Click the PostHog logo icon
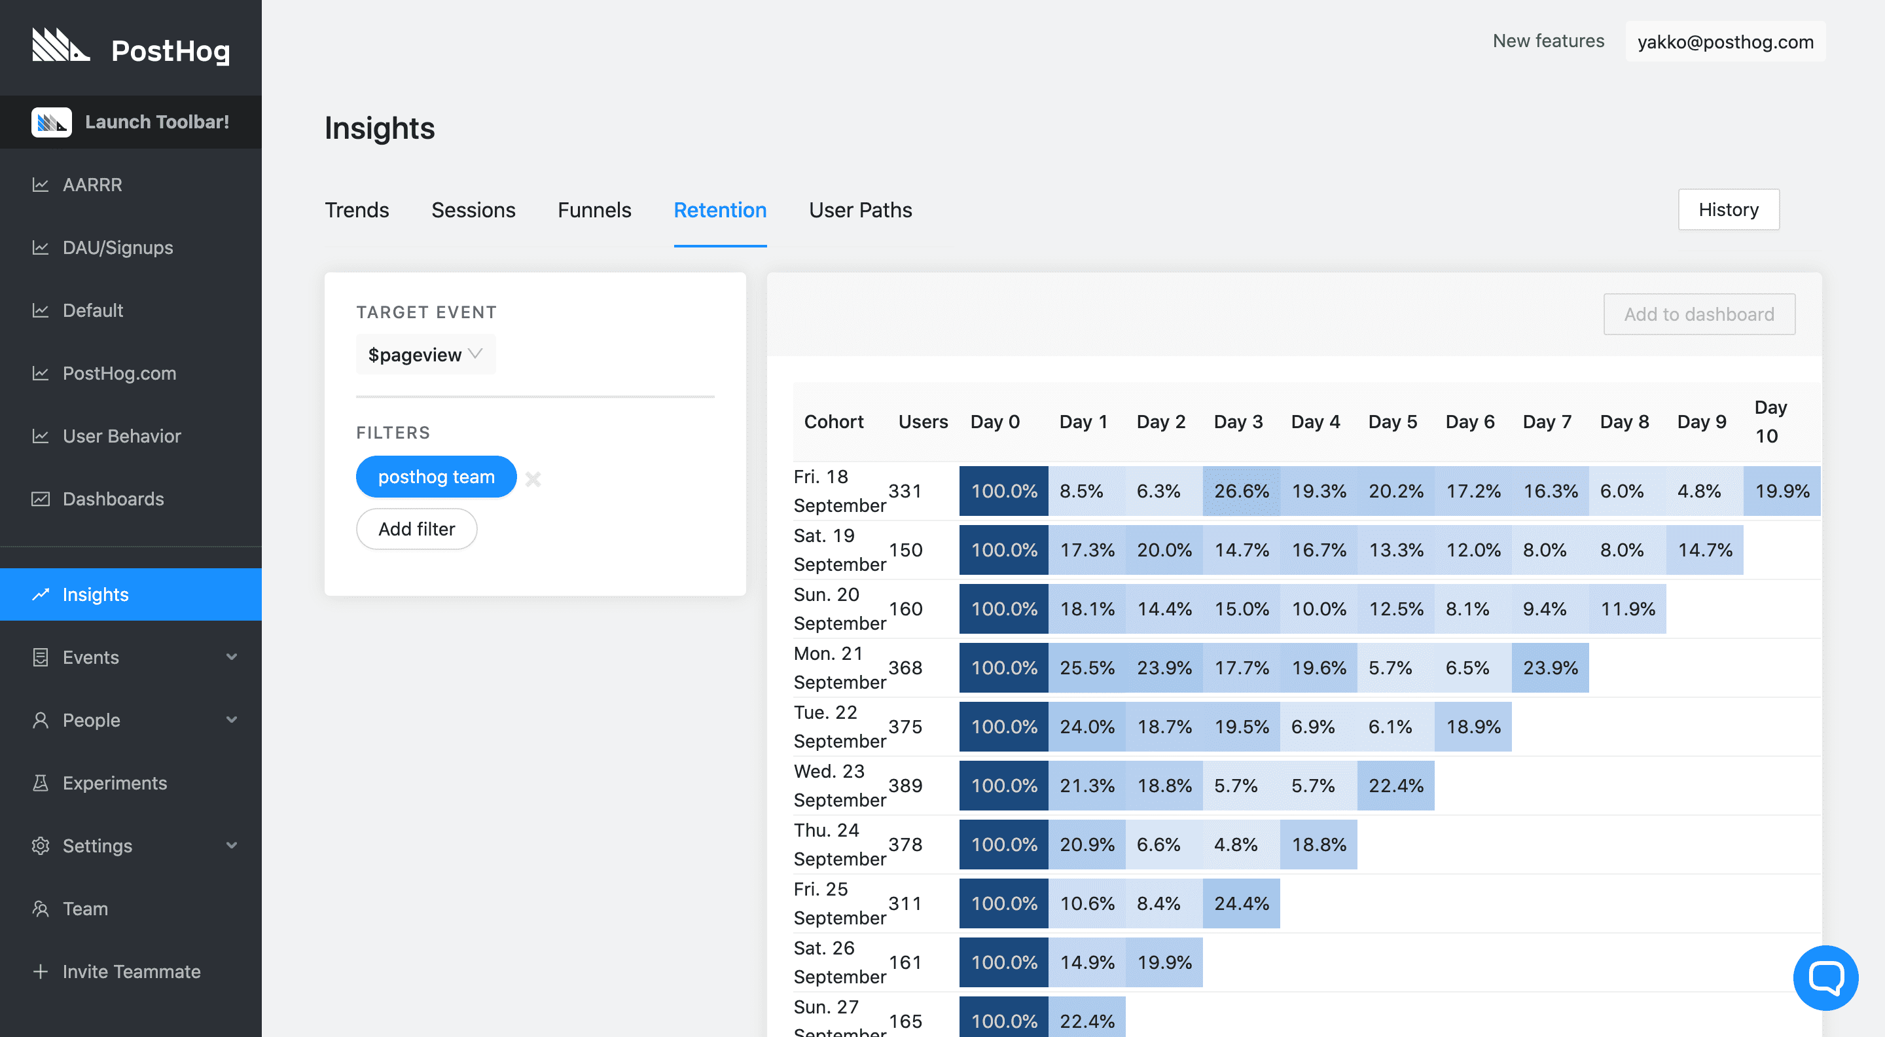 [x=61, y=45]
